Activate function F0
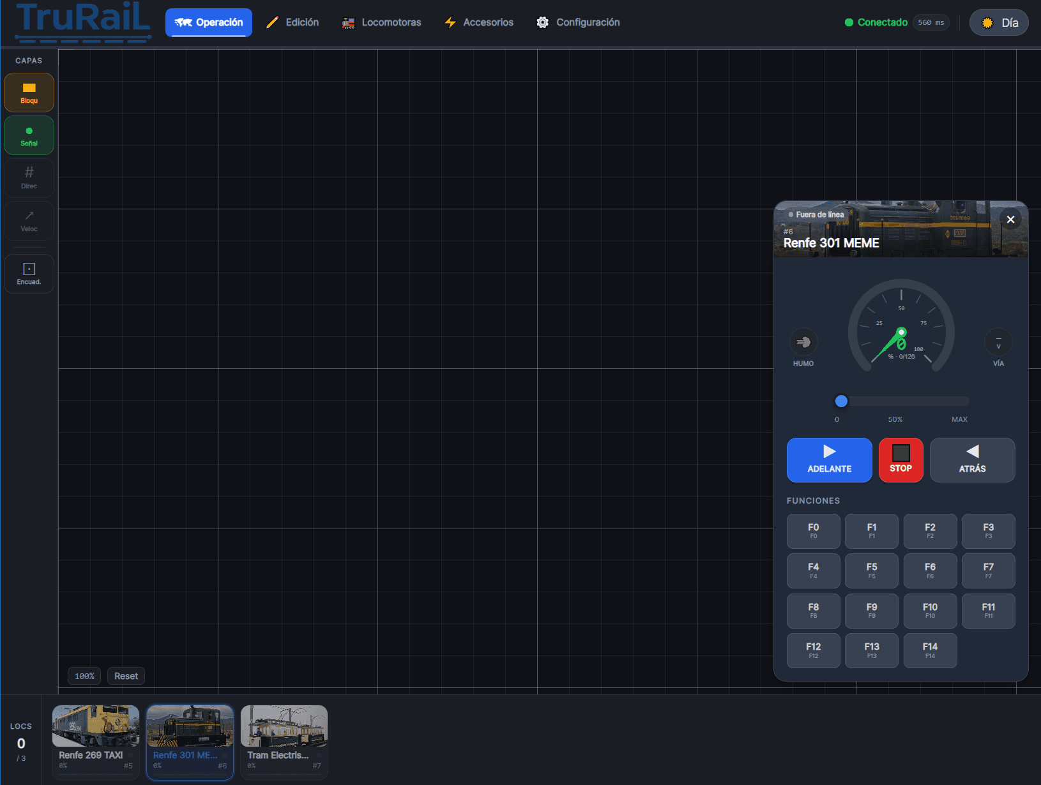 click(x=813, y=531)
